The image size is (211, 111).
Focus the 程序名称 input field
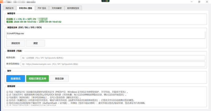pyautogui.click(x=113, y=58)
